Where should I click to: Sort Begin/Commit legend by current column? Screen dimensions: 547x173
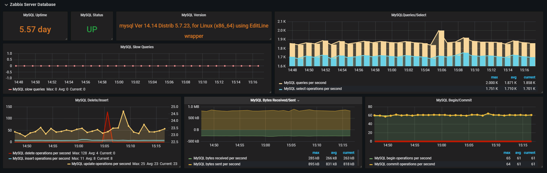pos(529,153)
